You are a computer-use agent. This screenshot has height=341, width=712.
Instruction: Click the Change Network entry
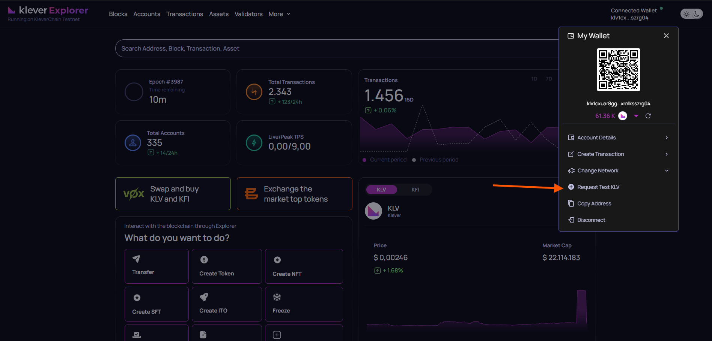click(618, 170)
